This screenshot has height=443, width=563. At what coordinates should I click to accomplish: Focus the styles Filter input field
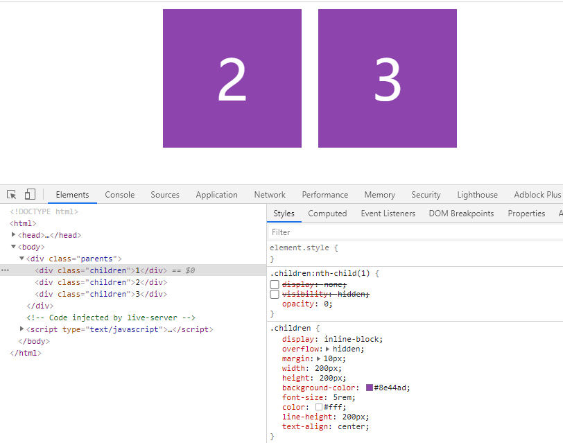coord(416,232)
